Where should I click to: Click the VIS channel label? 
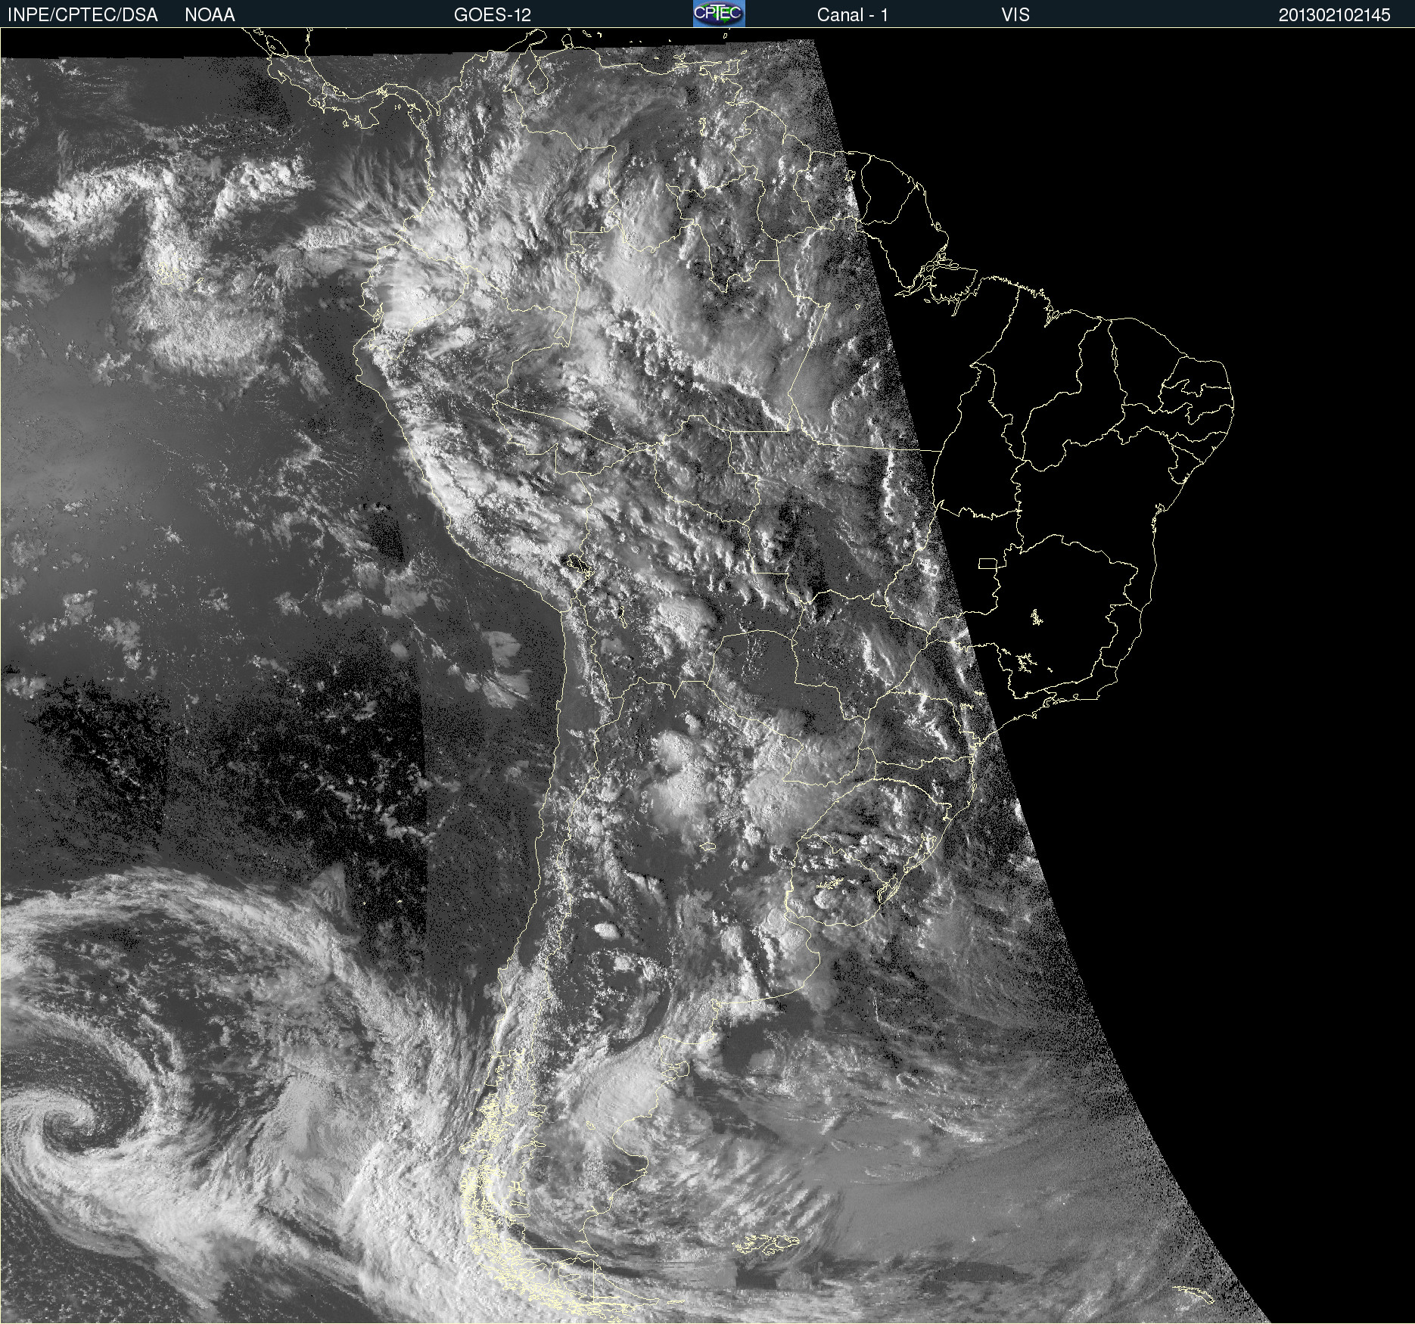pyautogui.click(x=1015, y=15)
